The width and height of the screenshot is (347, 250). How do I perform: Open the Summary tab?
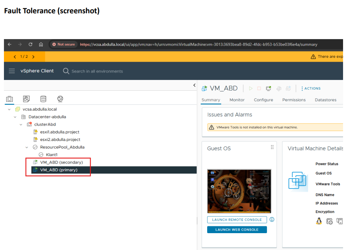[211, 100]
